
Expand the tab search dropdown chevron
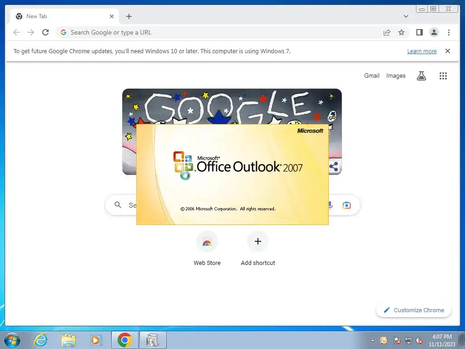tap(406, 16)
